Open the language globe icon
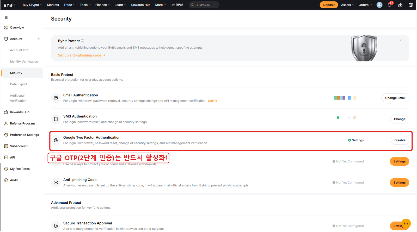Viewport: 417px width, 232px height. [411, 5]
